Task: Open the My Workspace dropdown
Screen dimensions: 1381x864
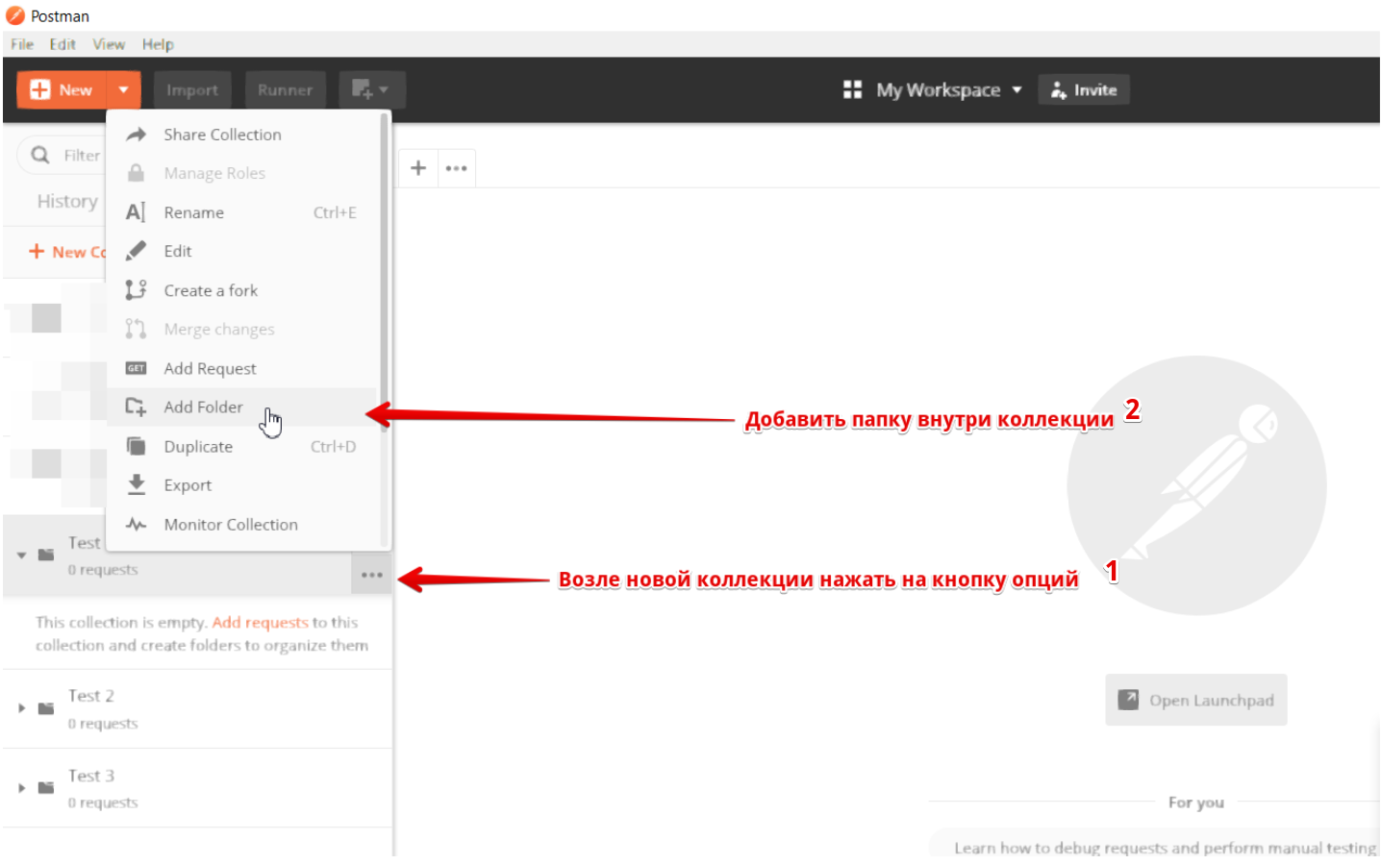Action: pos(948,89)
